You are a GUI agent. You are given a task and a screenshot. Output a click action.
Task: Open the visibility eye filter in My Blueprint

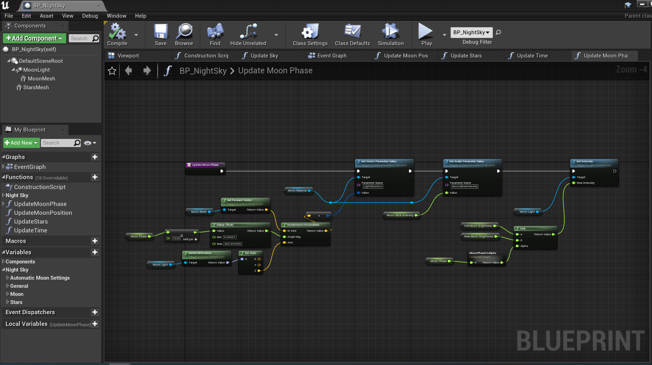87,142
